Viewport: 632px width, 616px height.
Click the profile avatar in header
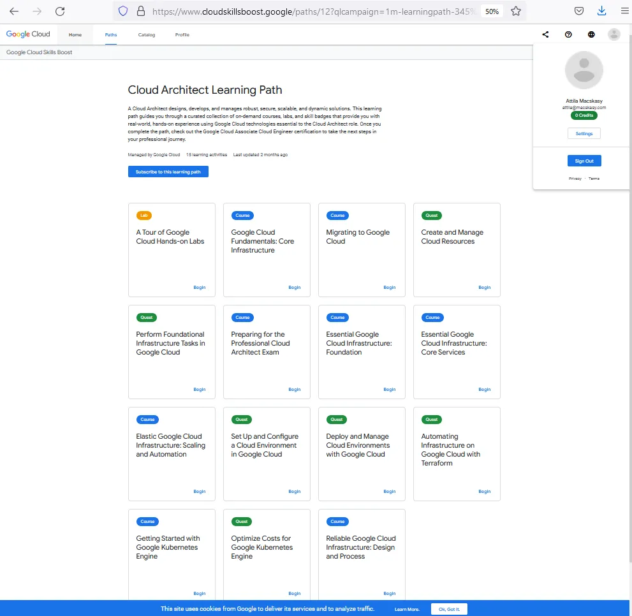tap(614, 34)
